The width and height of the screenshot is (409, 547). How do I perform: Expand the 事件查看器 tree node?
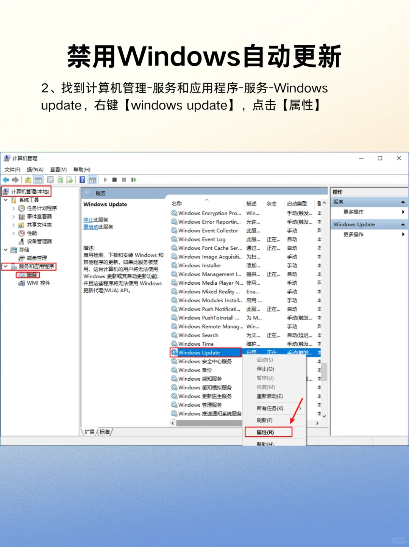14,216
